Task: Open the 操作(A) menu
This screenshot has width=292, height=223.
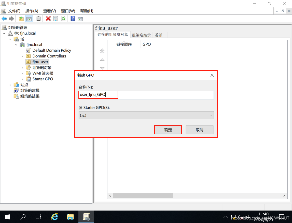Action: pos(32,11)
